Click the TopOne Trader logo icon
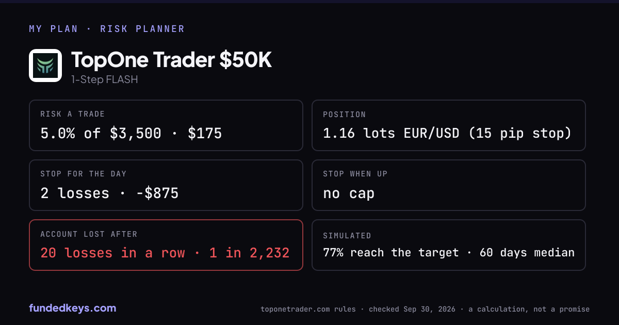Viewport: 619px width, 325px height. (45, 66)
